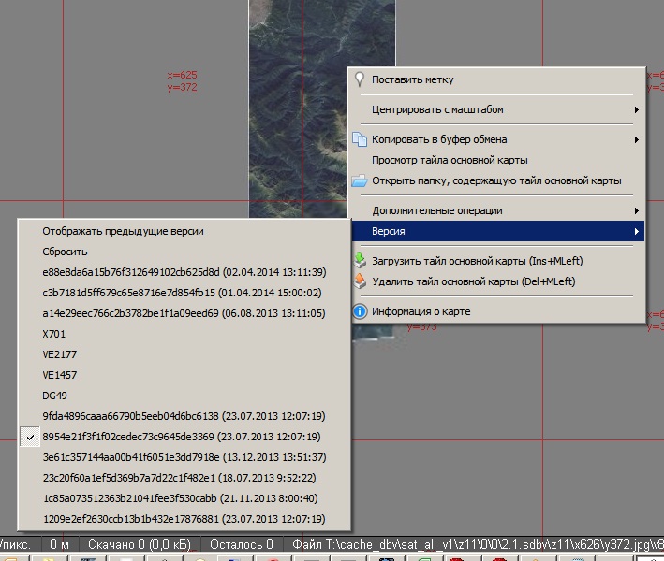Select the VE2177 version entry
The height and width of the screenshot is (561, 664).
pos(60,354)
